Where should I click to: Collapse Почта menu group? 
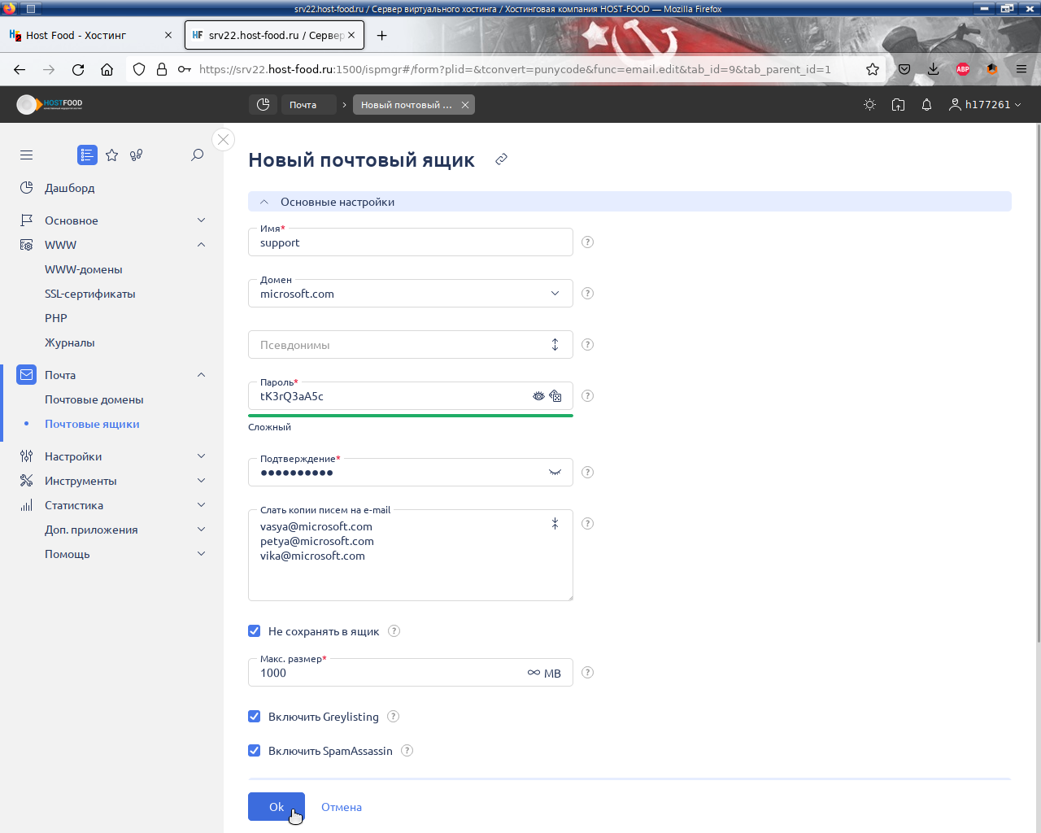[202, 375]
